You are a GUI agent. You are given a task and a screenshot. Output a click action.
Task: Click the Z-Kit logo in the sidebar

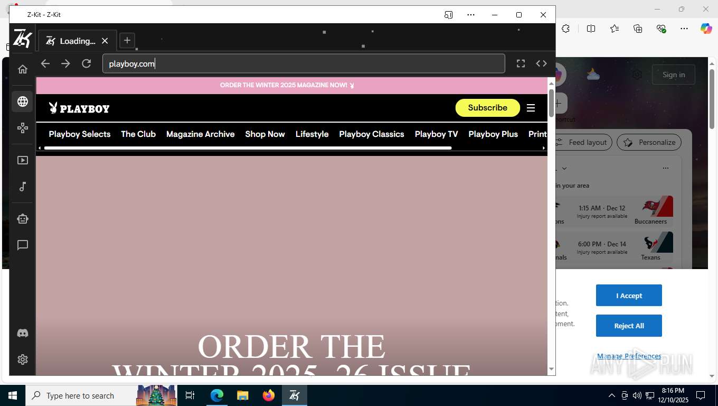pos(23,39)
